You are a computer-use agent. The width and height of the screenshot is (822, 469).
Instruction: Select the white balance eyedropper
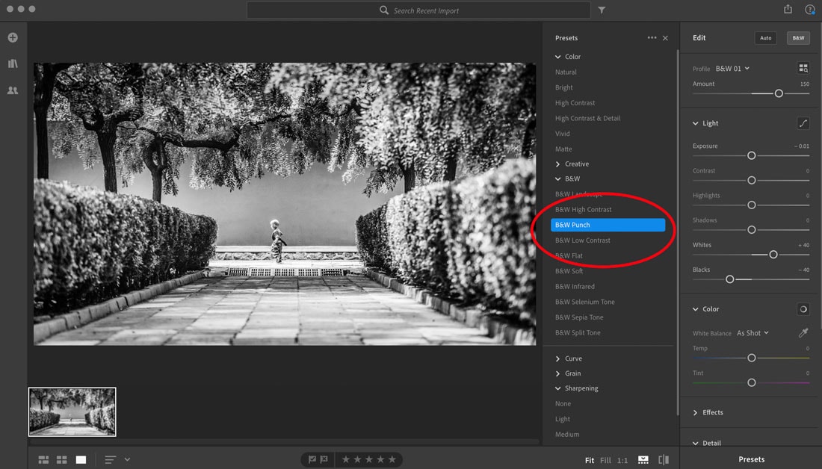coord(803,333)
